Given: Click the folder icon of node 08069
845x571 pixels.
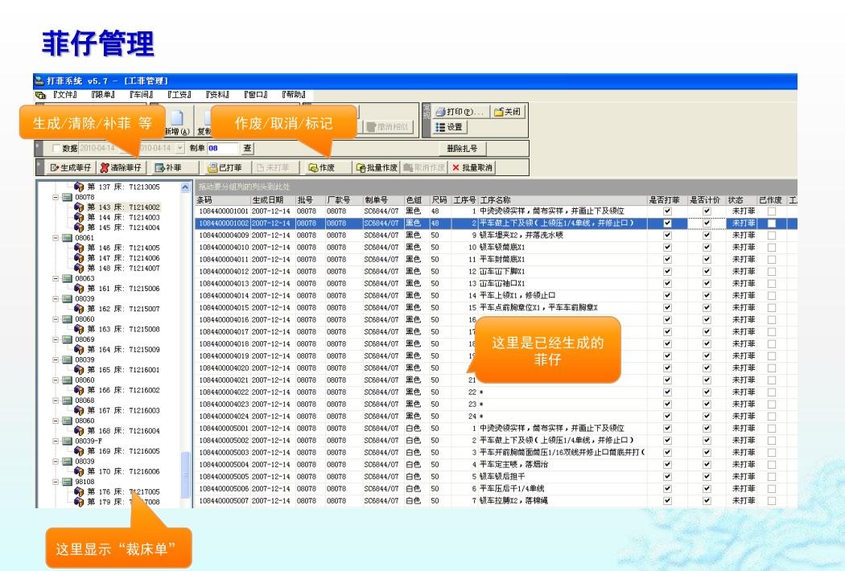Looking at the screenshot, I should point(68,339).
